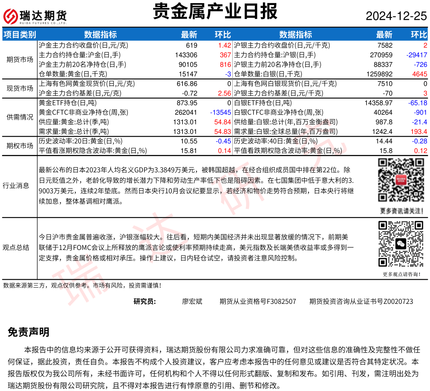Click the red change value 54.83

tap(223, 132)
